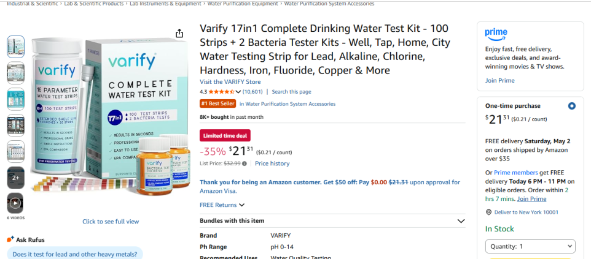Viewport: 591px width, 259px height.
Task: Open the 2+ more images thumbnail
Action: click(15, 178)
